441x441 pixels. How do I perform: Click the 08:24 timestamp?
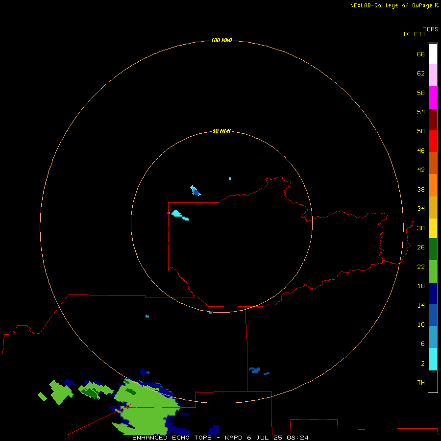point(297,438)
